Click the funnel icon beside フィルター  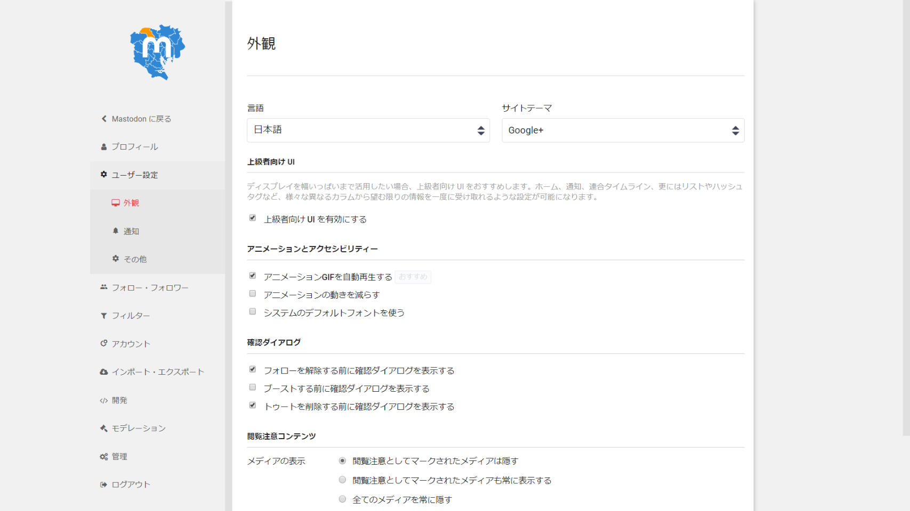pos(104,316)
